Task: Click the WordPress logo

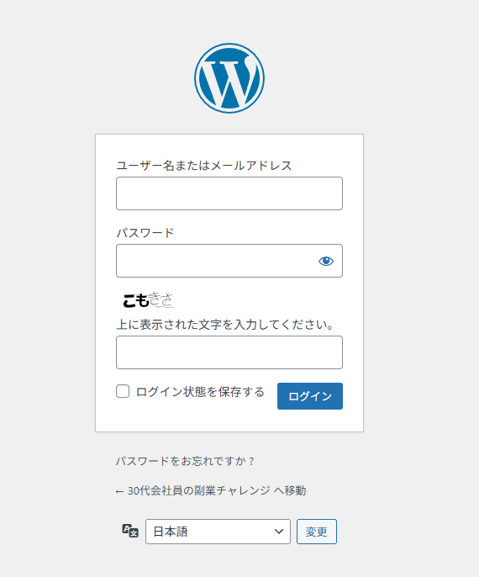Action: pyautogui.click(x=229, y=78)
